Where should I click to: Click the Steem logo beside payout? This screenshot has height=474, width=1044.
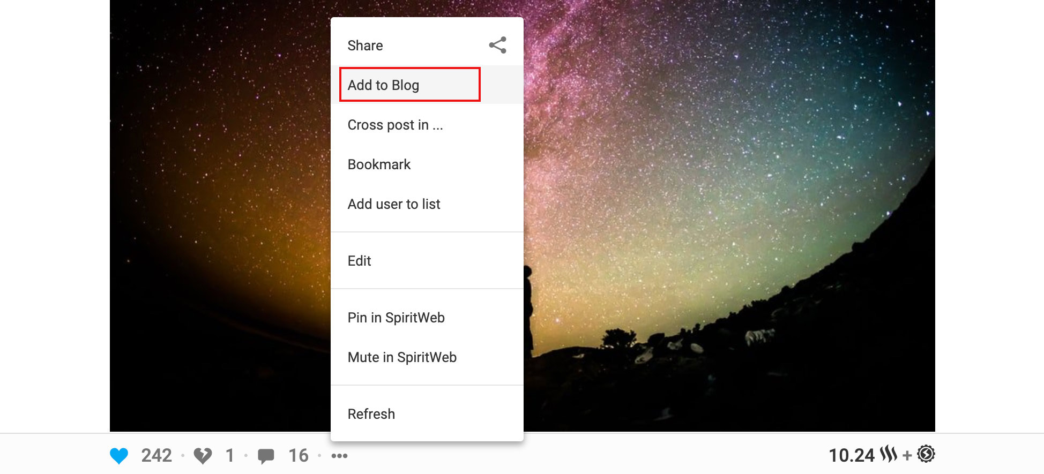click(x=889, y=454)
